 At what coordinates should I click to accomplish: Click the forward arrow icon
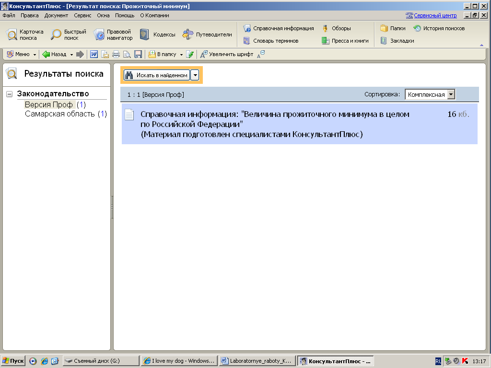coord(80,54)
